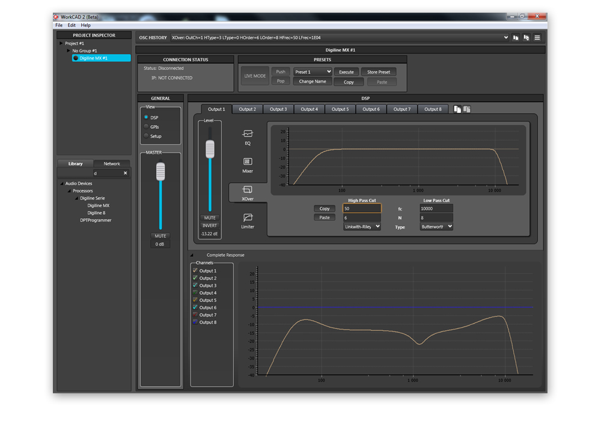The image size is (601, 421).
Task: Switch to the Output 5 tab
Action: point(340,109)
